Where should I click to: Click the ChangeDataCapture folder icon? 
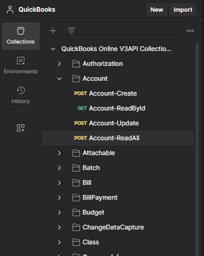coord(76,227)
